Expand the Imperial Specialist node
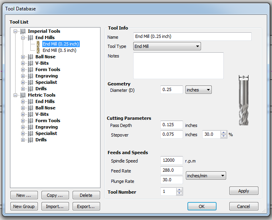272x220 pixels. tap(23, 83)
